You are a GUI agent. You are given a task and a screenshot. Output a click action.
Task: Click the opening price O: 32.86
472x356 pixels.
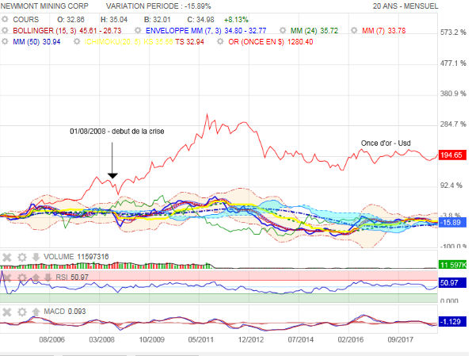[70, 20]
